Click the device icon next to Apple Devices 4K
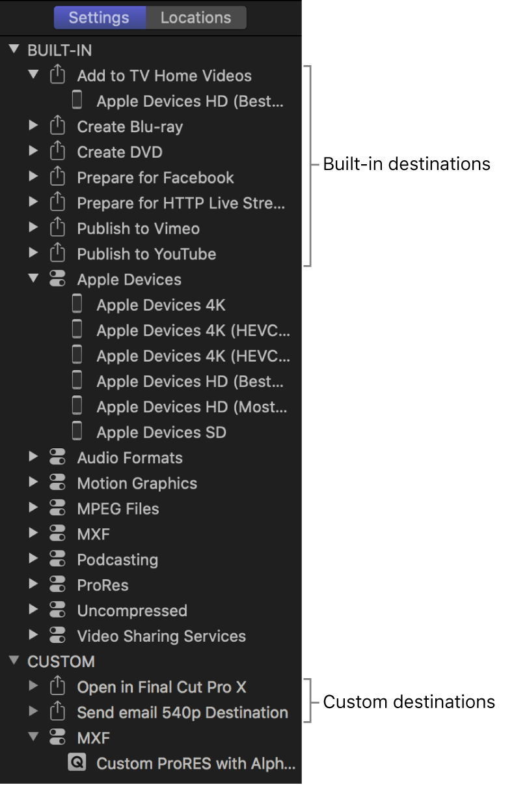 (77, 304)
